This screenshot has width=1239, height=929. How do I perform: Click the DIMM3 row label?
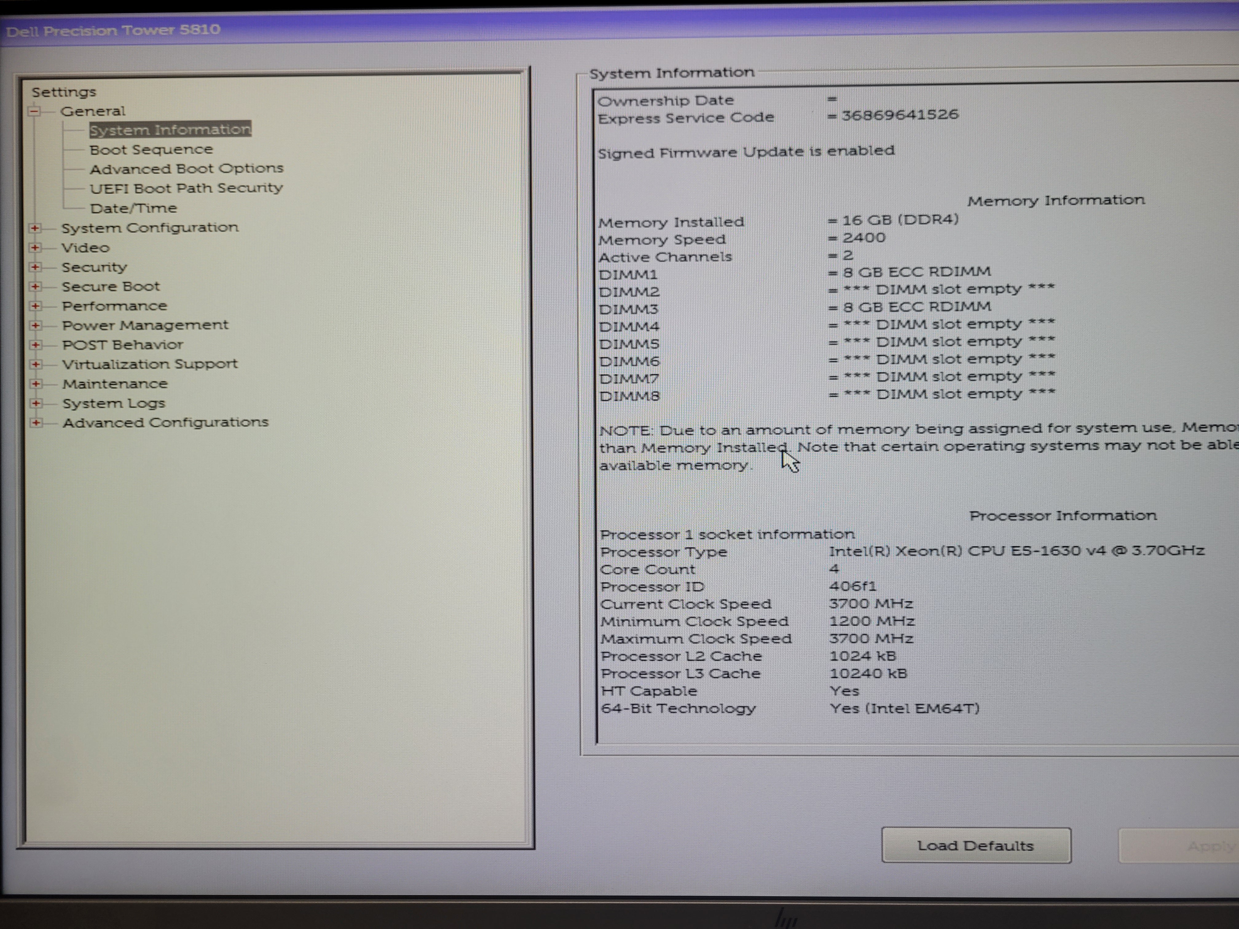click(x=628, y=310)
